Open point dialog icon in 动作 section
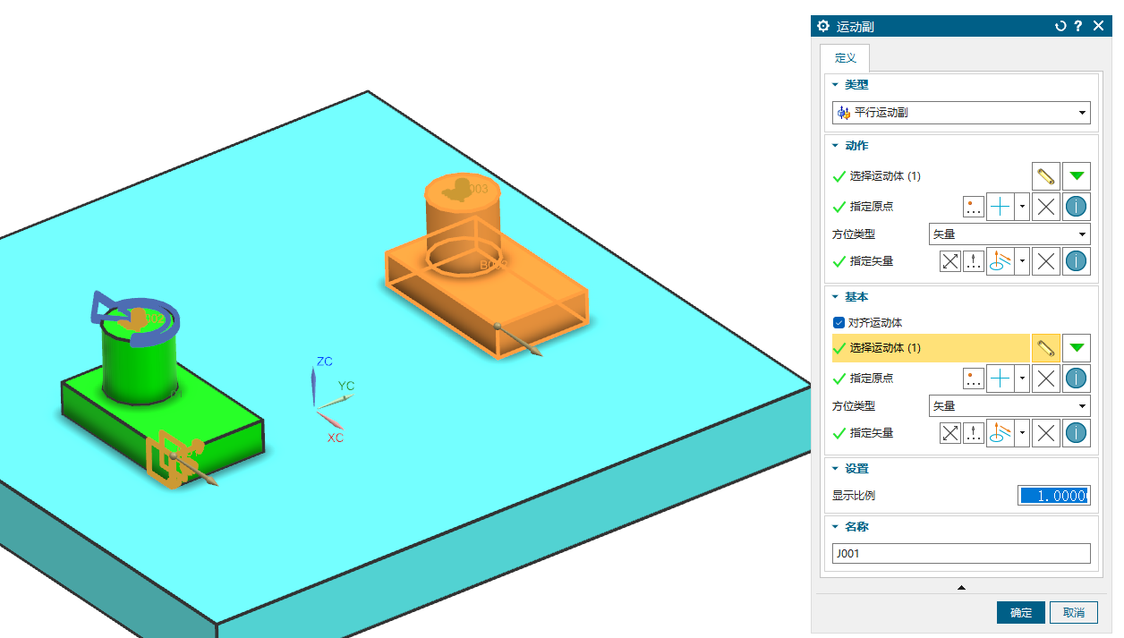1124x638 pixels. point(973,207)
